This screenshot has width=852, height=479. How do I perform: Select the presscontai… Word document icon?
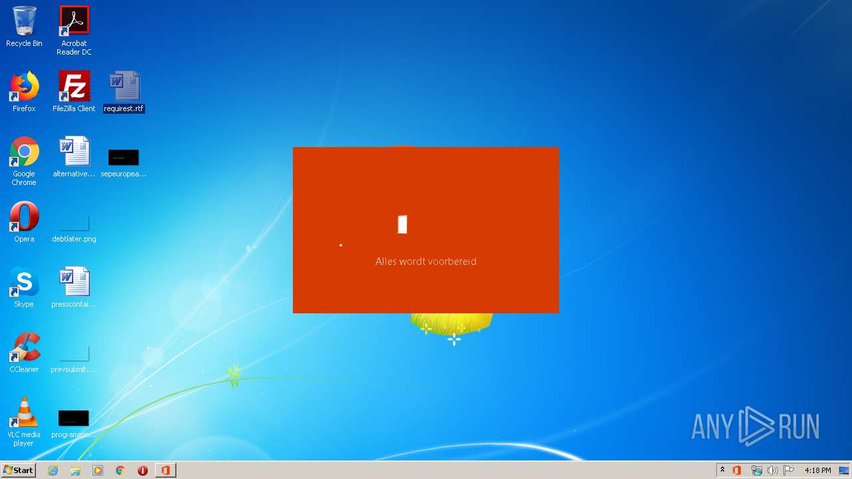pos(74,287)
